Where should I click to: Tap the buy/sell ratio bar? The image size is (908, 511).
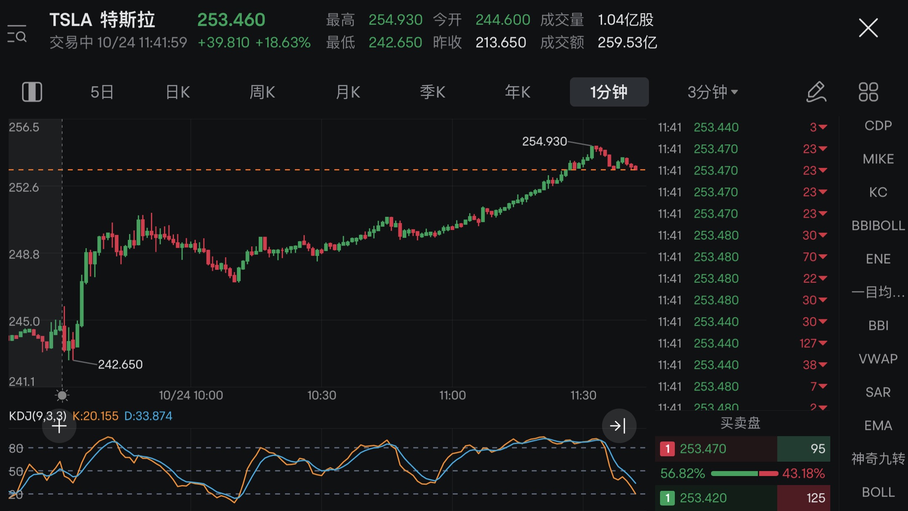(x=744, y=473)
